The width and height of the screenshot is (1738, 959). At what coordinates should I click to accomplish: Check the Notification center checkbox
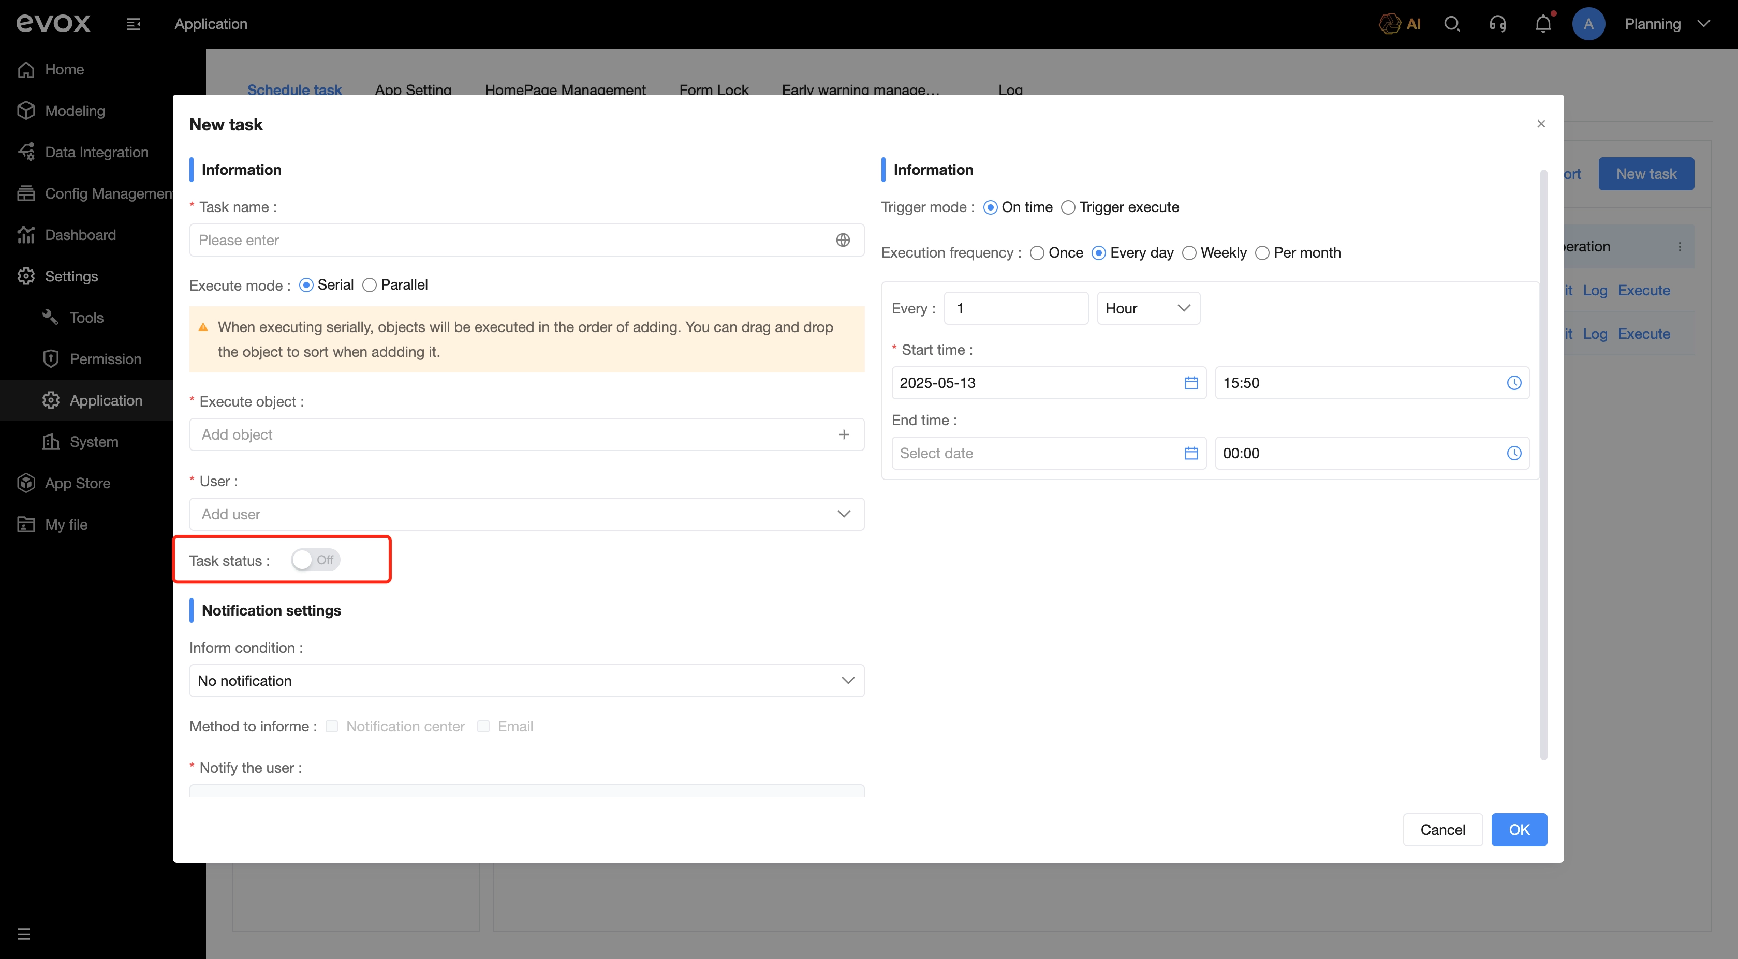pos(331,726)
